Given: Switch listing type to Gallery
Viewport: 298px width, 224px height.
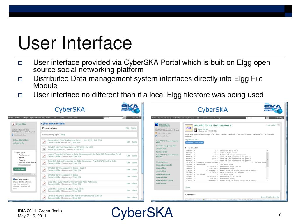Looking at the screenshot, I should (x=62, y=135).
